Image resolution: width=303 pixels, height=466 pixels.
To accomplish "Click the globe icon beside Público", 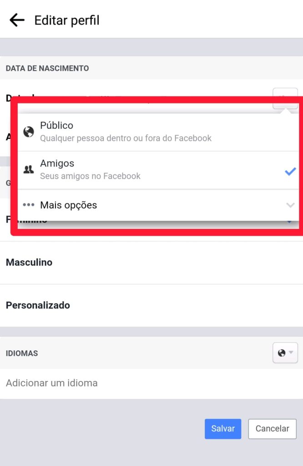I will pos(29,132).
